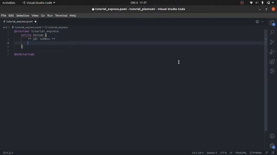Viewport: 277px width, 155px height.
Task: Change the LF end of line sequence
Action: [x=231, y=153]
